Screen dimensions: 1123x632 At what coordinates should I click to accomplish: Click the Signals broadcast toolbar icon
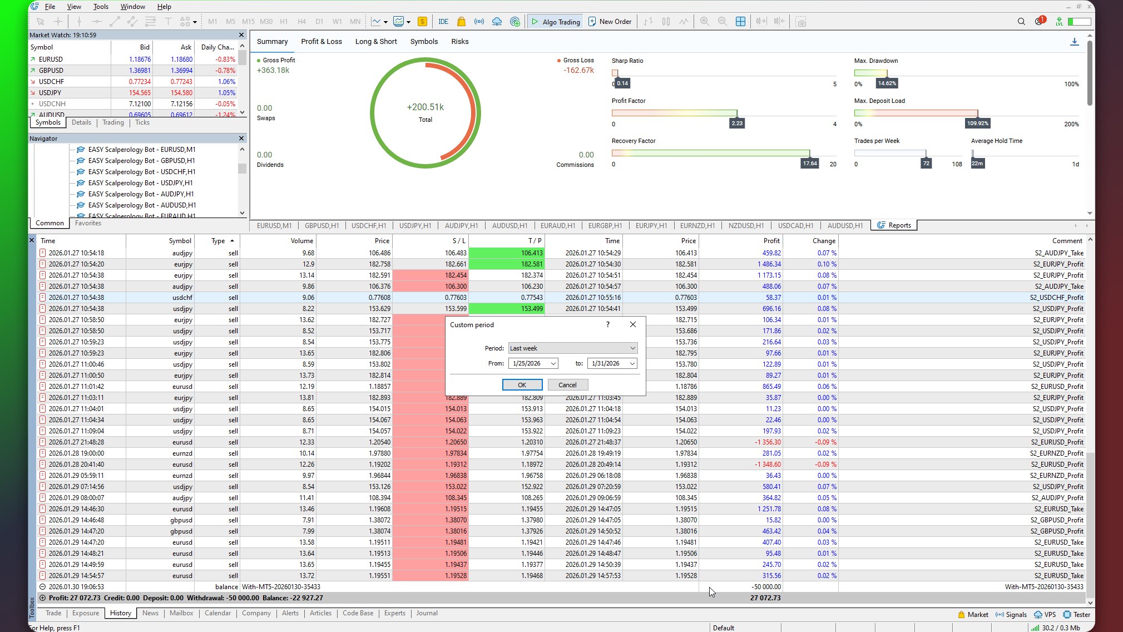tap(479, 22)
